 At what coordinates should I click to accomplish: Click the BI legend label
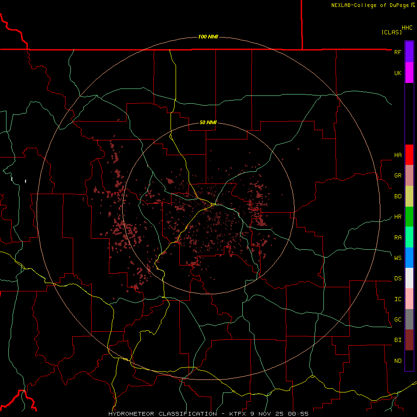click(x=398, y=340)
